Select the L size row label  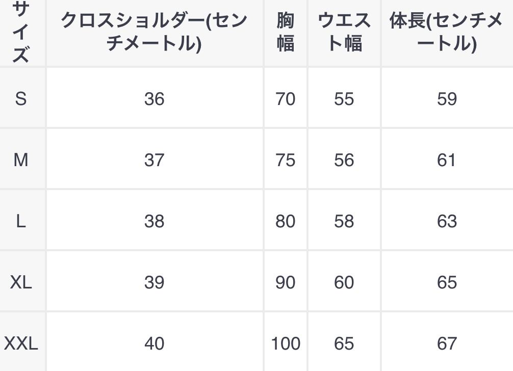pos(21,221)
